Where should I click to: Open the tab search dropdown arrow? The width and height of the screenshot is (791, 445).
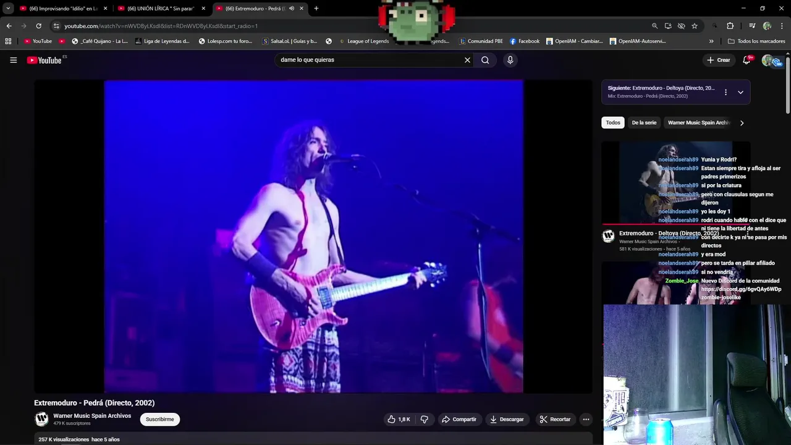click(x=8, y=9)
